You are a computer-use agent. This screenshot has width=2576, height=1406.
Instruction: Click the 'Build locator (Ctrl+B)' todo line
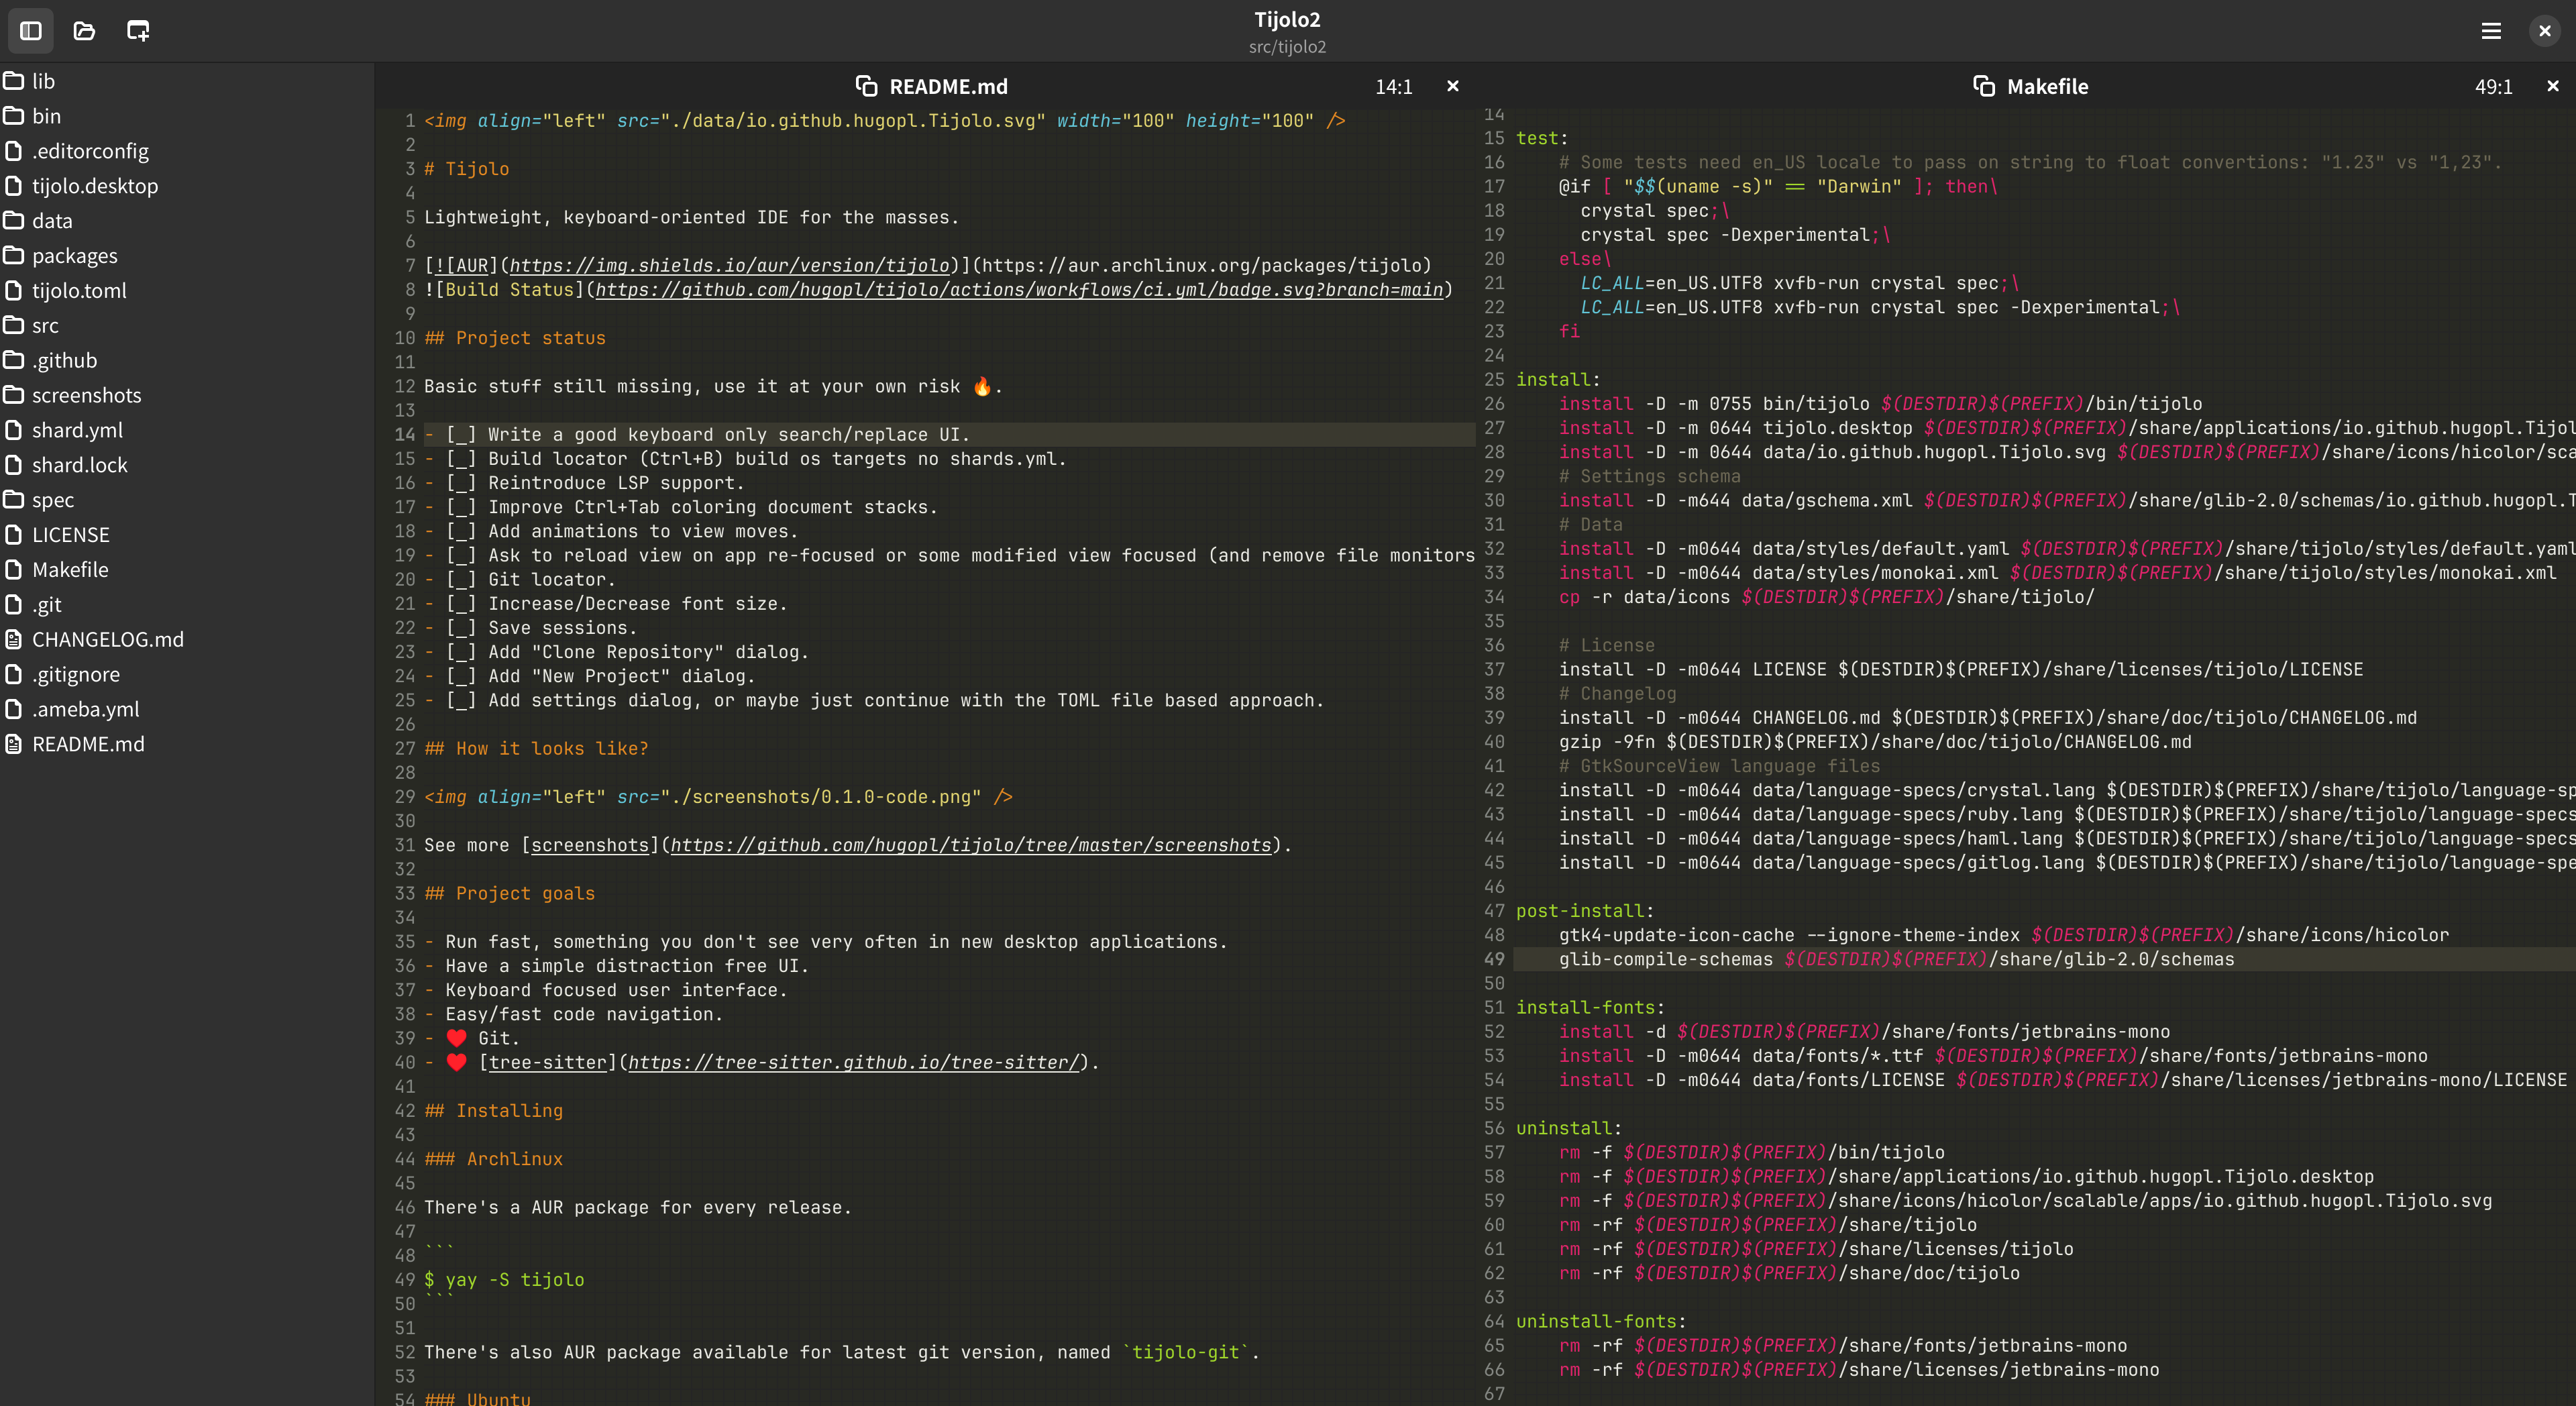coord(745,459)
